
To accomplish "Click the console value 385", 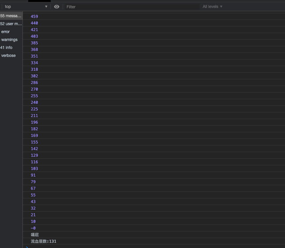I will pos(34,43).
